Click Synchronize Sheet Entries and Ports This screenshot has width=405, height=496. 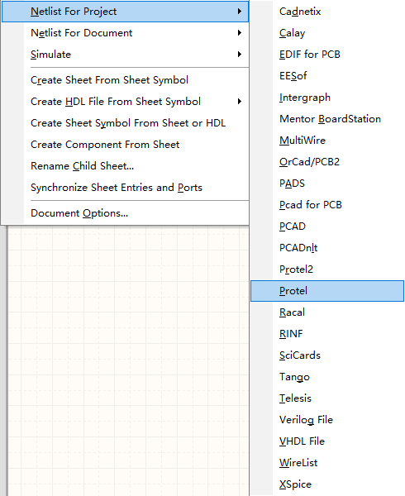click(x=125, y=188)
